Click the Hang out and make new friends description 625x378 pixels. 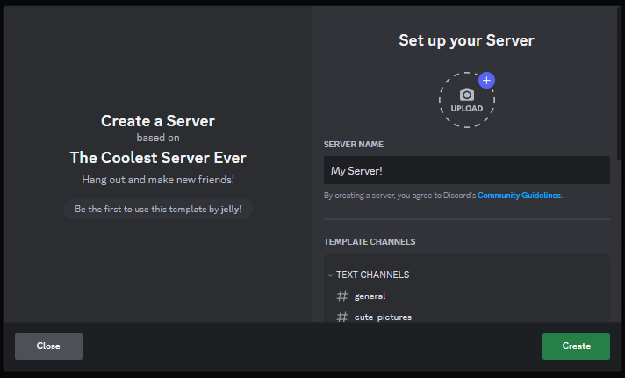pos(158,180)
